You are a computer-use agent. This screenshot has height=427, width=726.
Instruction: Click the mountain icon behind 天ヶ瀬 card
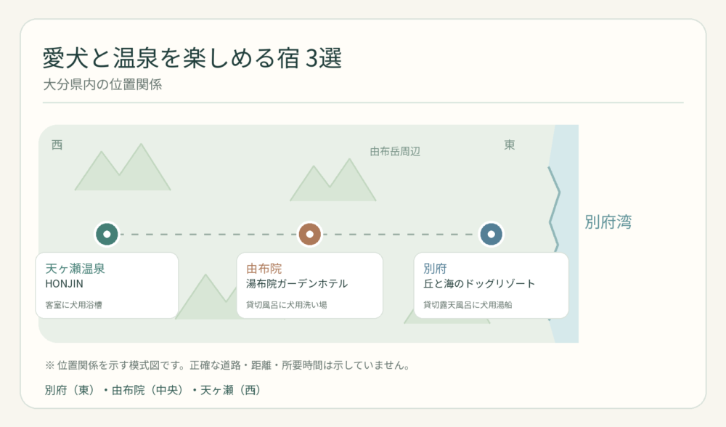pyautogui.click(x=207, y=296)
